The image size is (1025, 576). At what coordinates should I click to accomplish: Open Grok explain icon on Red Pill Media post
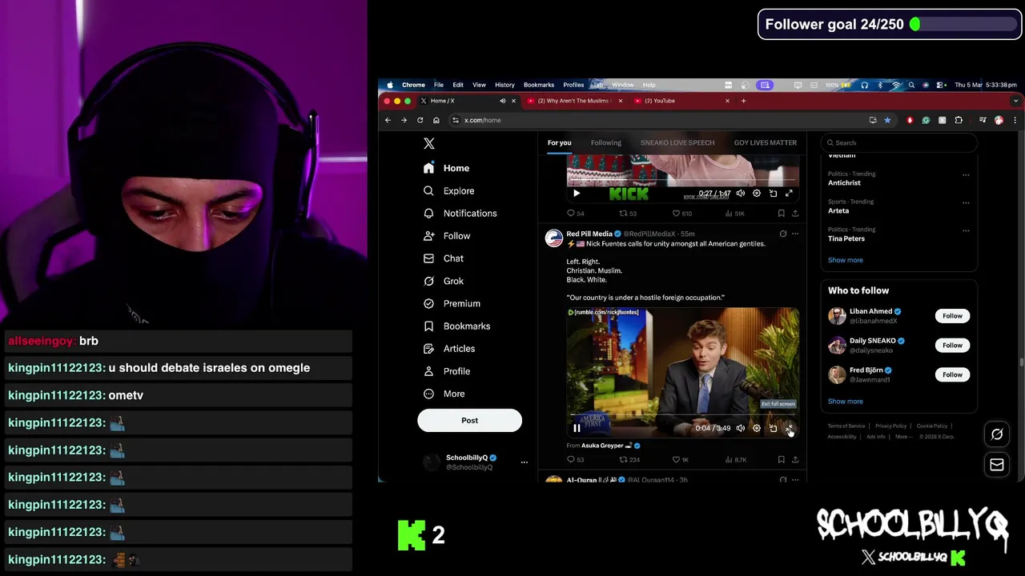[782, 234]
